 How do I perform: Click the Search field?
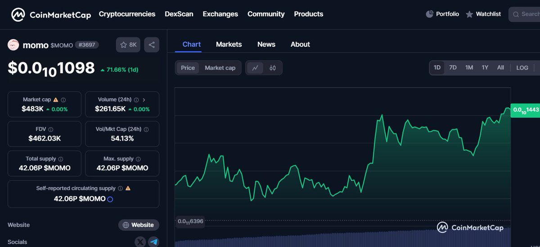[x=524, y=14]
